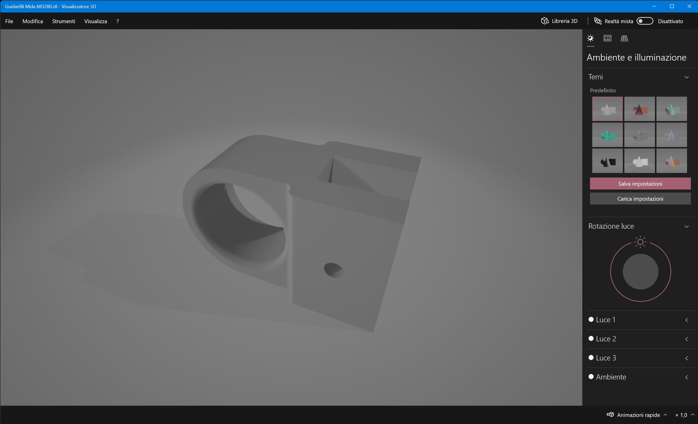Collapse the Rotazione luce section

coord(687,226)
